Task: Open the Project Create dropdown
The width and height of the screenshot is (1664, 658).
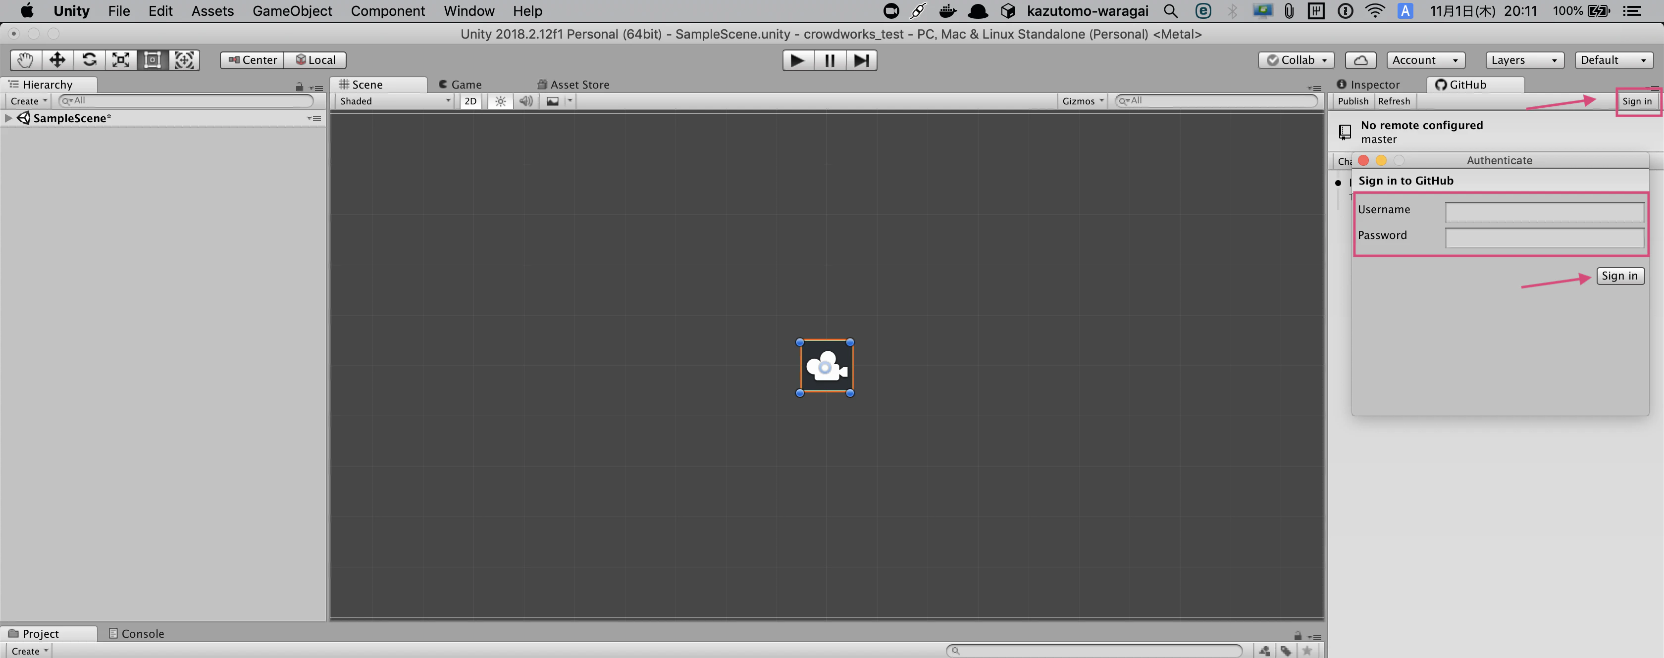Action: coord(29,651)
